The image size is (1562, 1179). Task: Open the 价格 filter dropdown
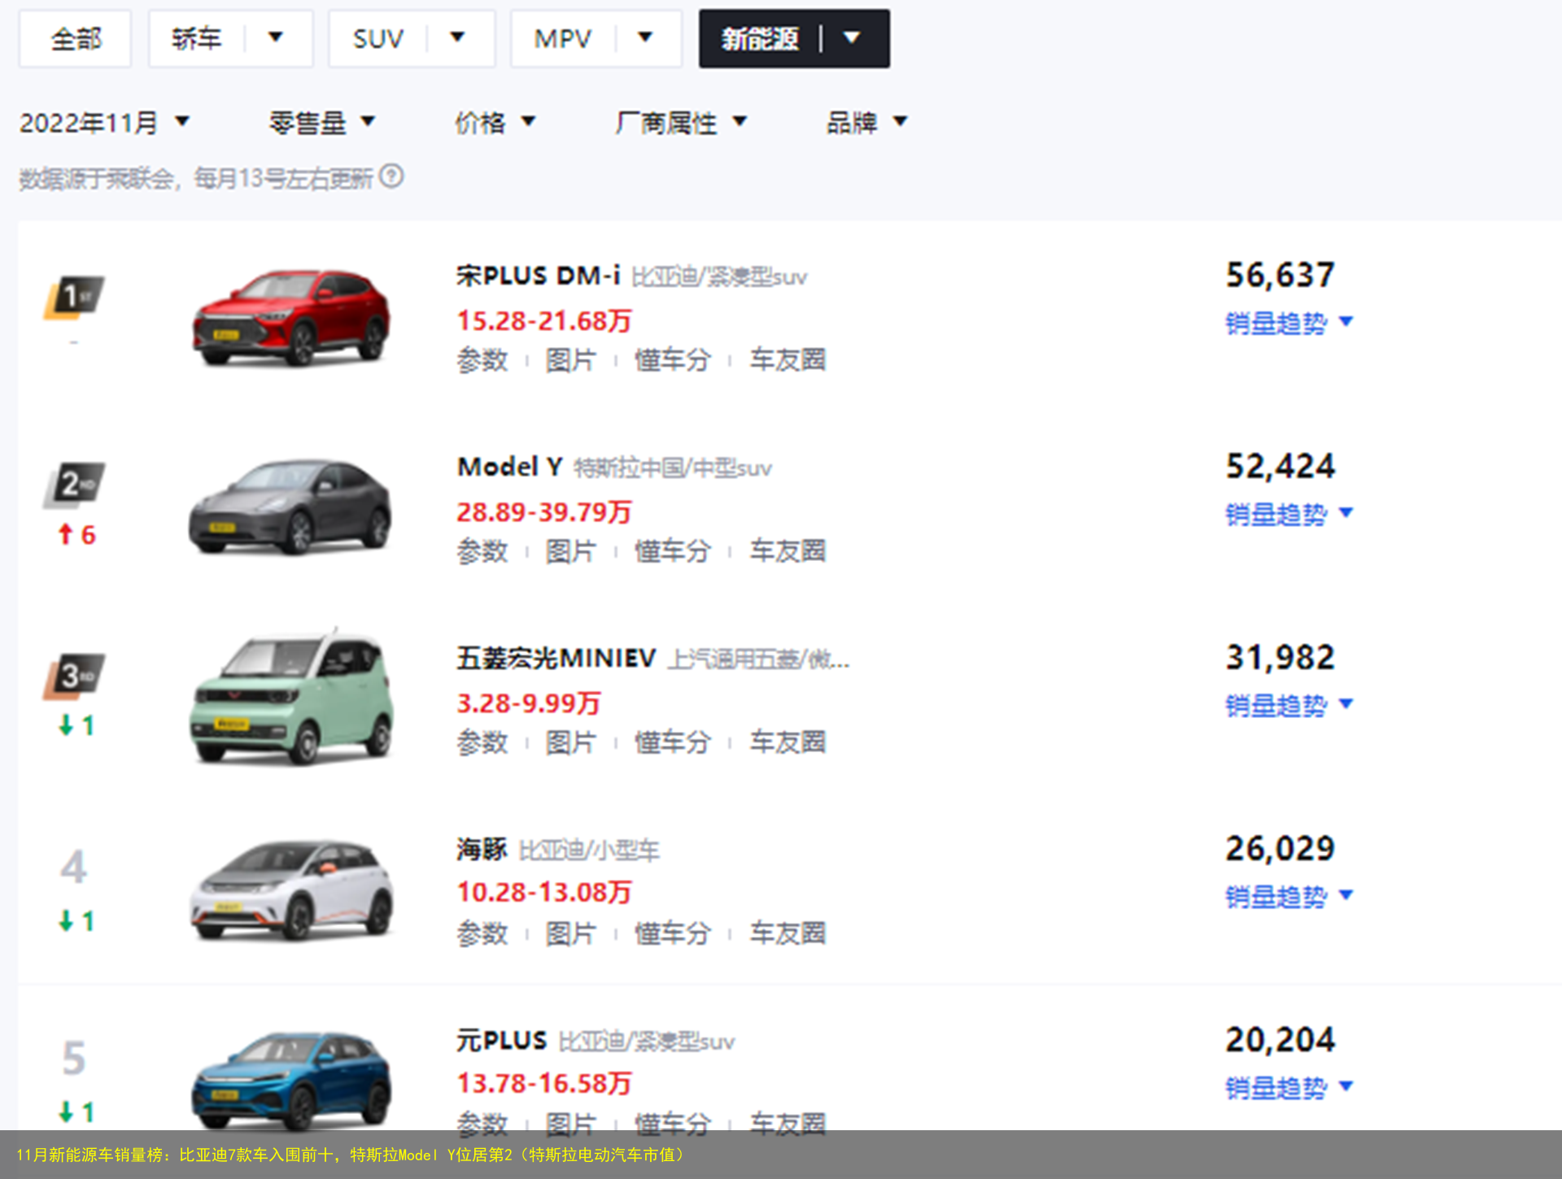click(495, 123)
